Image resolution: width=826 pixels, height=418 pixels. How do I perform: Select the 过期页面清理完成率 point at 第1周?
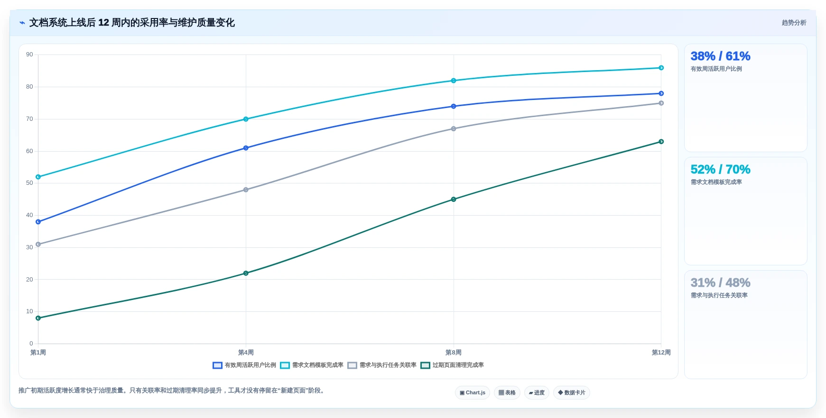click(x=38, y=318)
